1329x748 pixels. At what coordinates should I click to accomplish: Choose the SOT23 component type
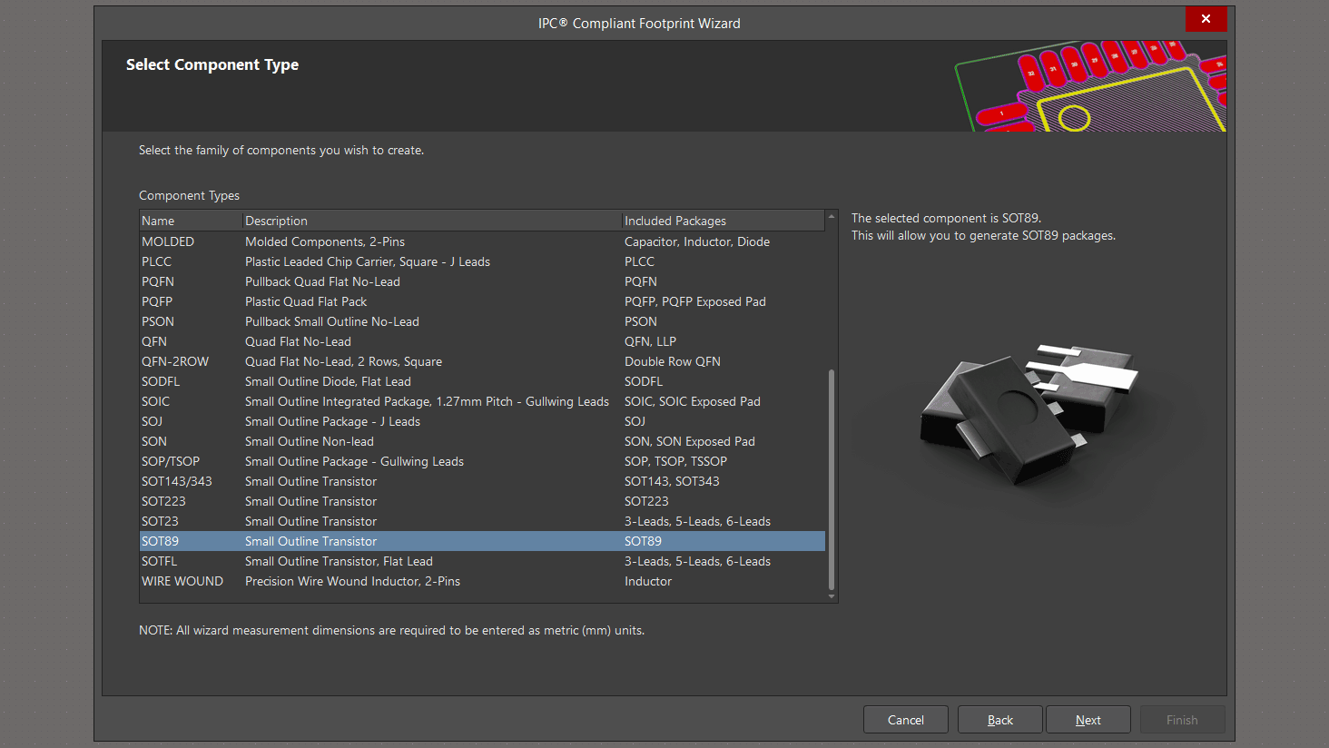(x=160, y=521)
